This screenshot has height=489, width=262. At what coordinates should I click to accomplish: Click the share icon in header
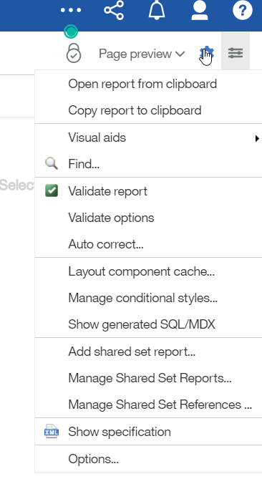114,10
